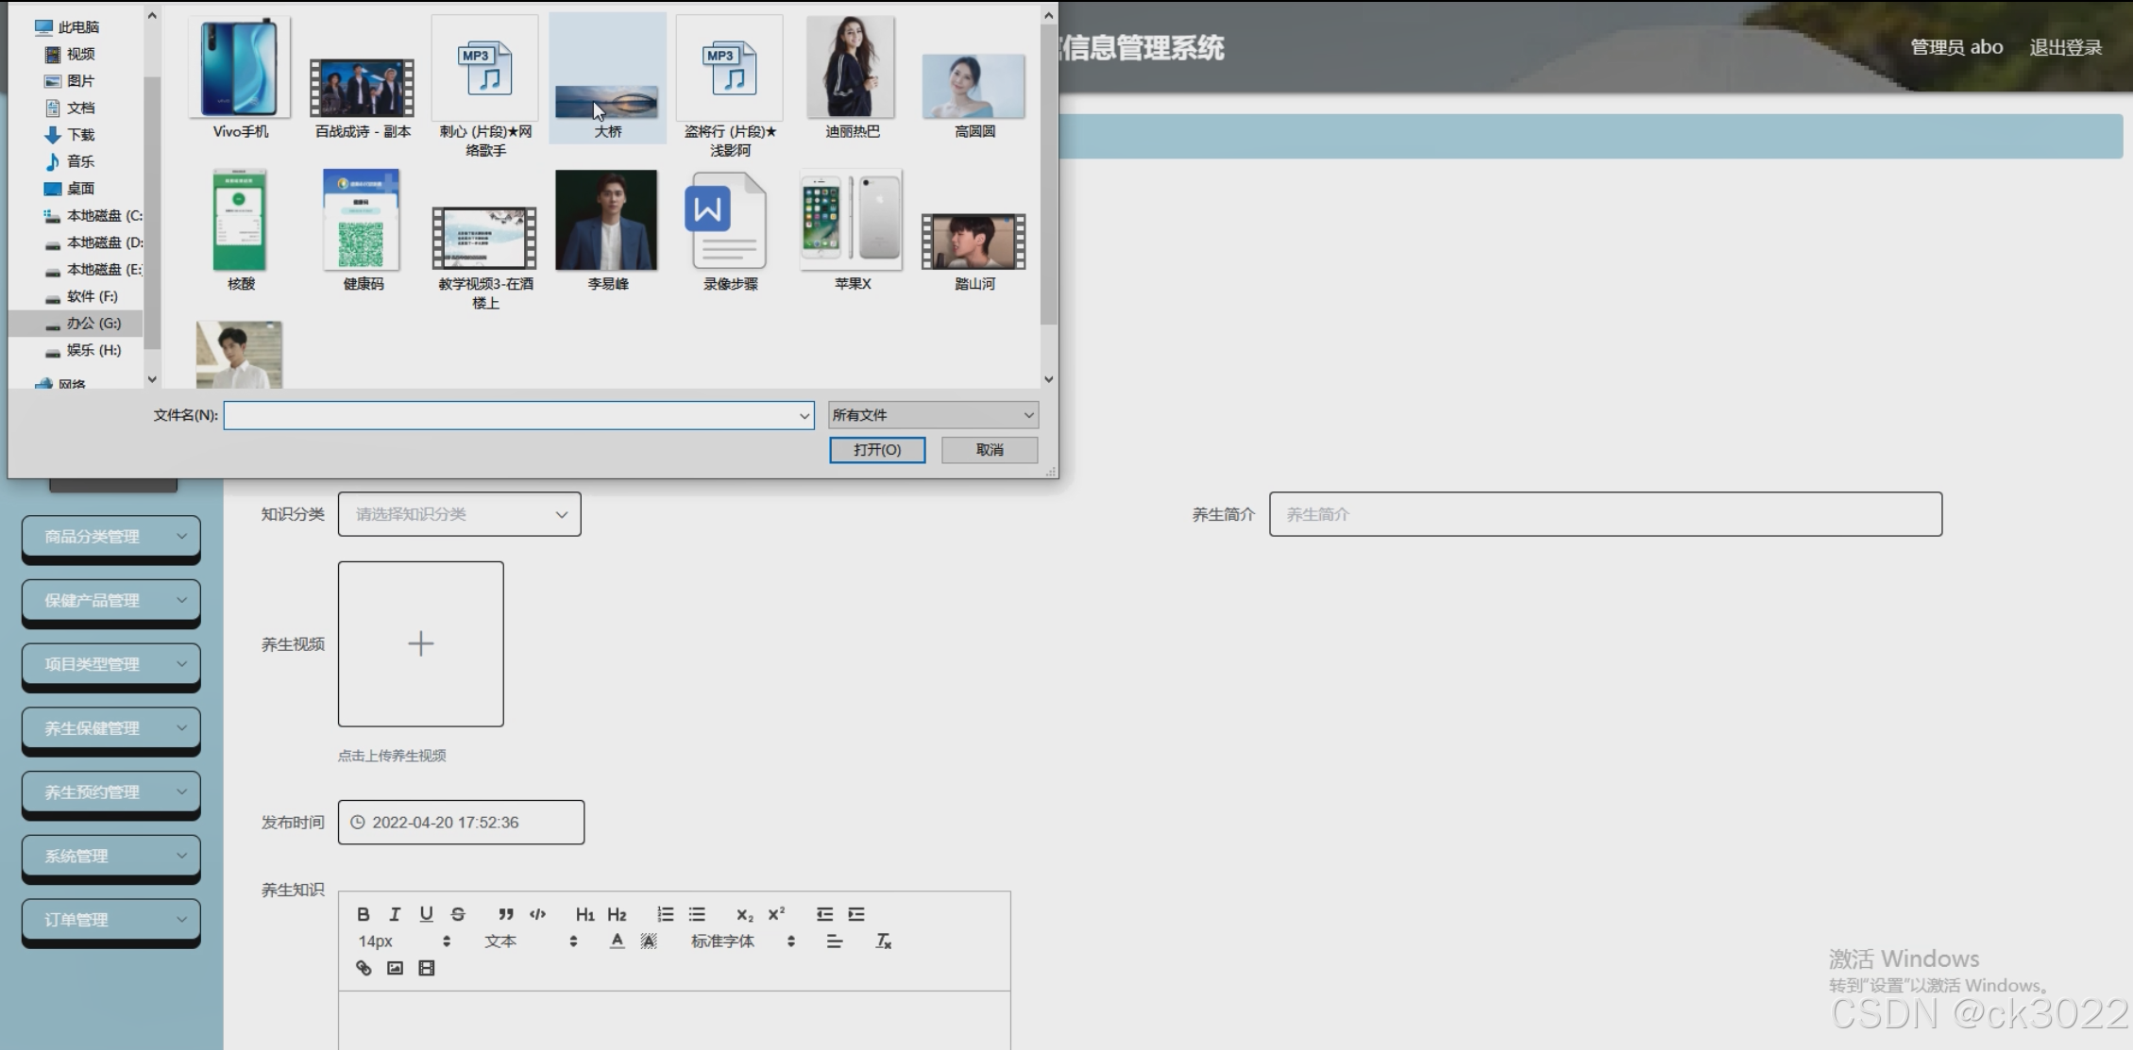Insert a hyperlink via the link icon

click(364, 968)
